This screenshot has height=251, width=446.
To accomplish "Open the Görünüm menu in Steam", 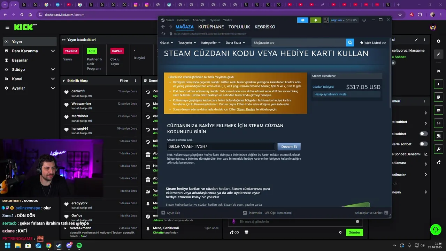I will (183, 20).
